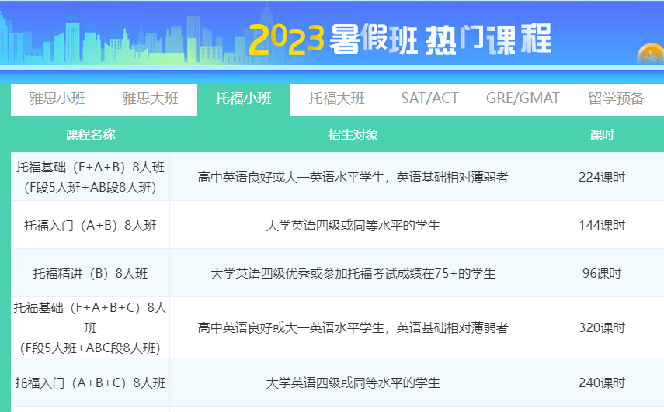664x412 pixels.
Task: Select the 托福小班 tab
Action: [244, 99]
